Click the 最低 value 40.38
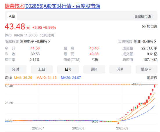This screenshot has width=160, height=132. 94,54
